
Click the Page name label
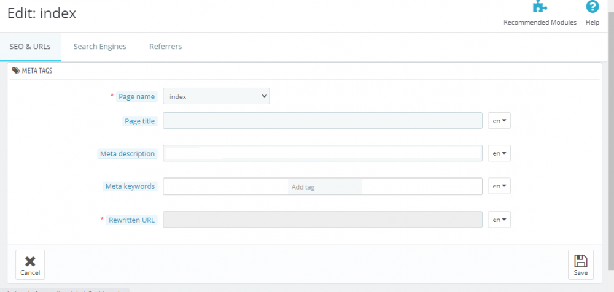[136, 97]
